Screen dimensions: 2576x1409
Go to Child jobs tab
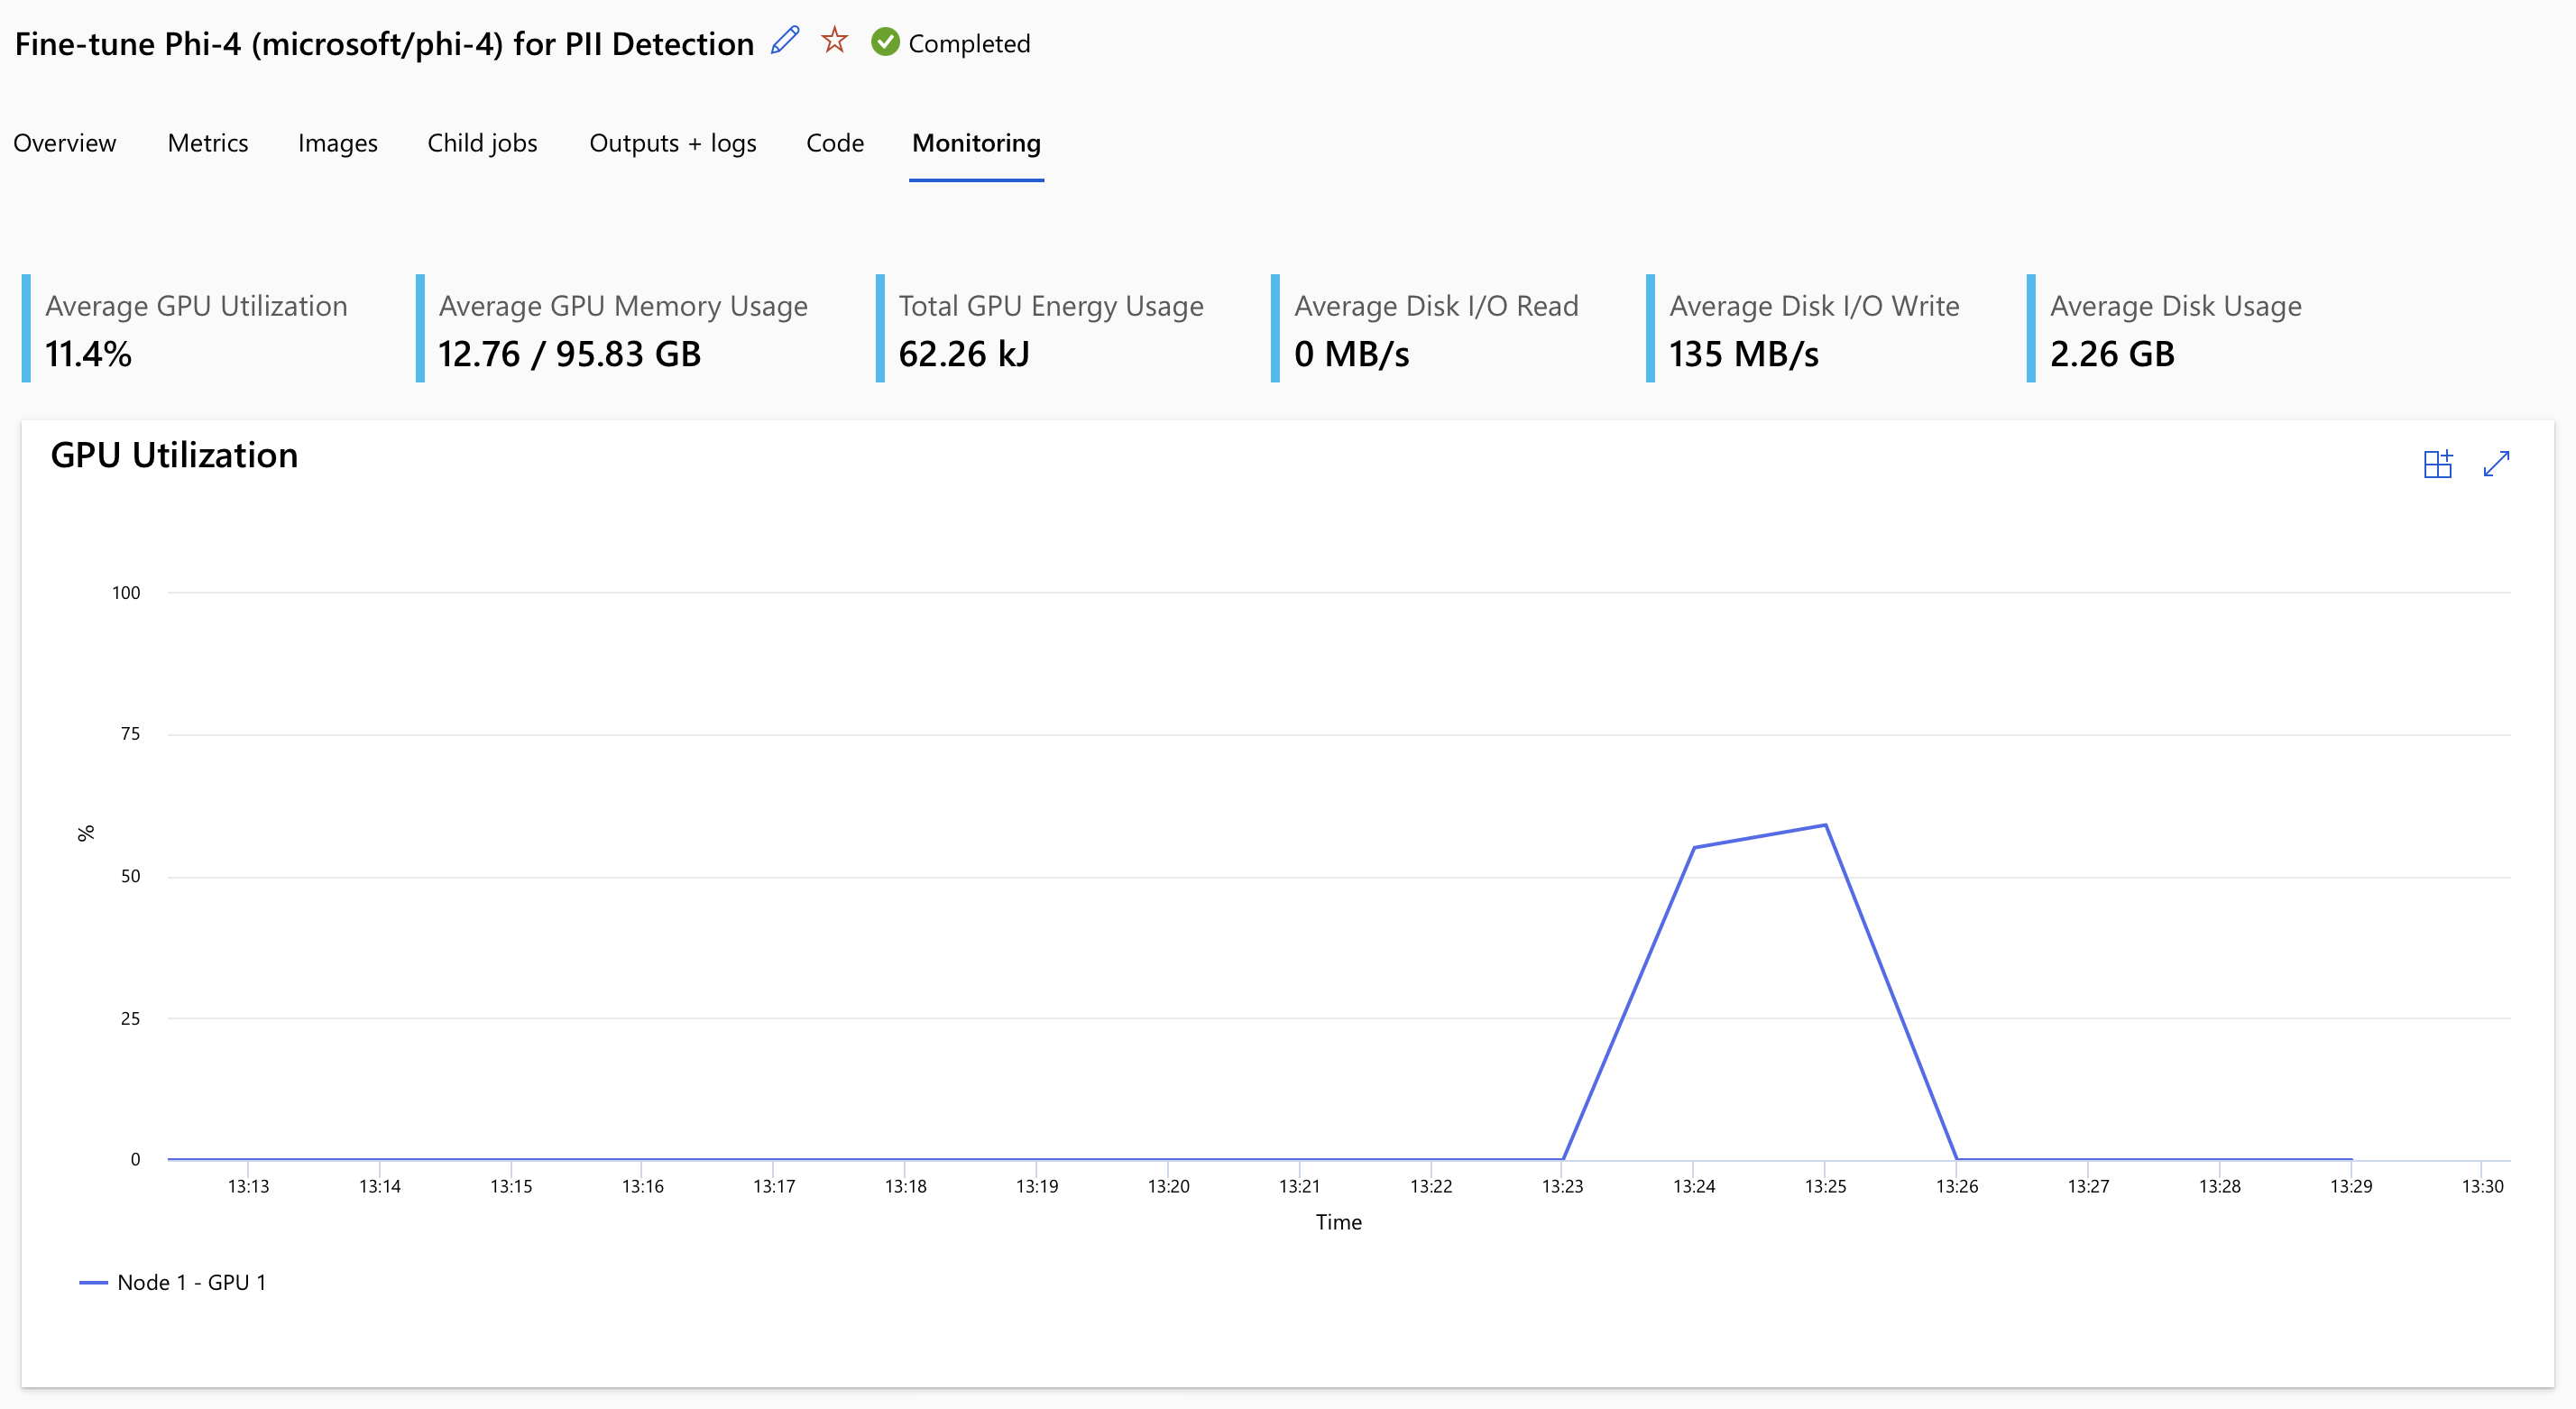point(482,143)
